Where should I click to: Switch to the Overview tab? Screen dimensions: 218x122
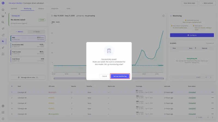pos(14,9)
